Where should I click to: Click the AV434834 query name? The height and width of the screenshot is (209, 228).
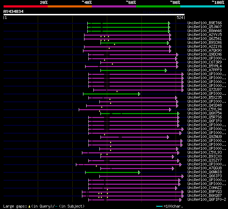14,11
